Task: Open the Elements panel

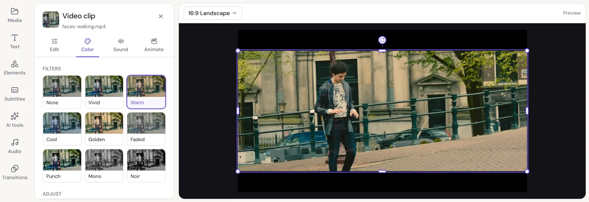Action: pyautogui.click(x=15, y=68)
